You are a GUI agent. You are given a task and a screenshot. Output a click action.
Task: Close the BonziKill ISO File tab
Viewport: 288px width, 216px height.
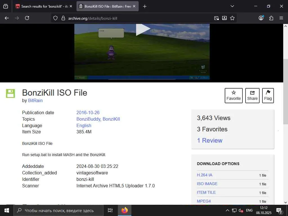(134, 6)
